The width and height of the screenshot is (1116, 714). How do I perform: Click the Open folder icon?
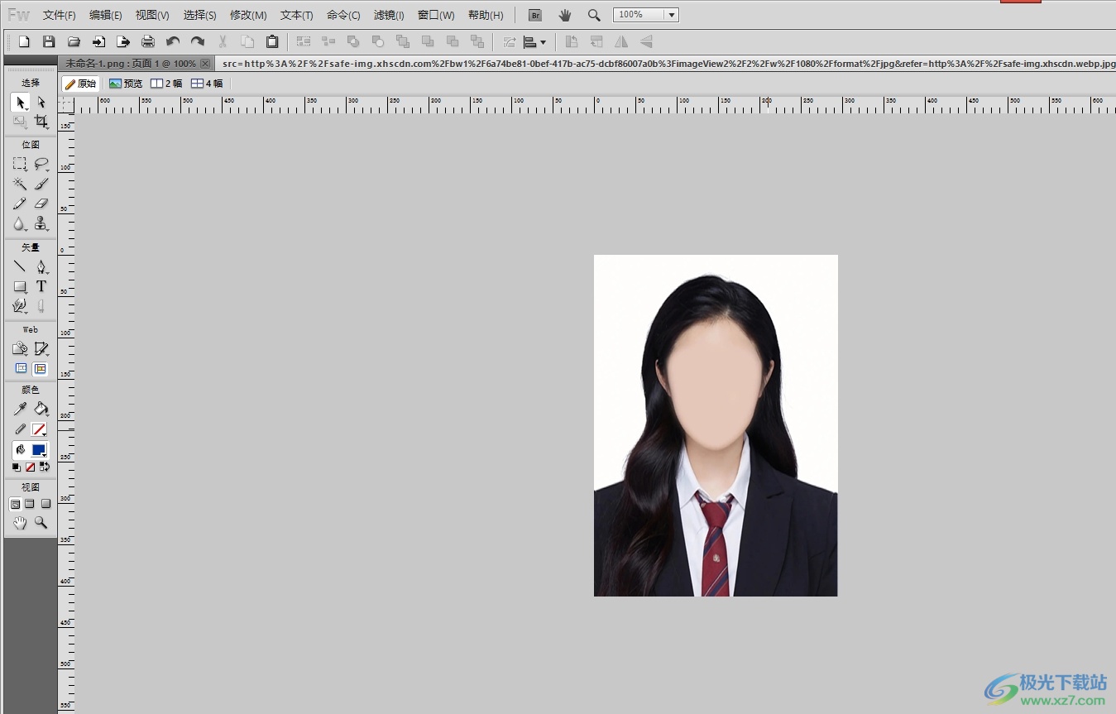[74, 41]
